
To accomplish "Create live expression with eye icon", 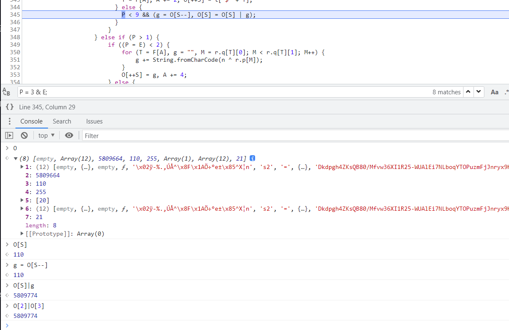I will coord(69,136).
